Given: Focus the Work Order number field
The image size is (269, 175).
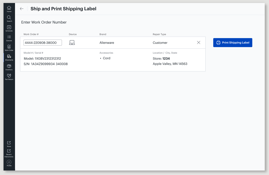Looking at the screenshot, I should pyautogui.click(x=43, y=43).
